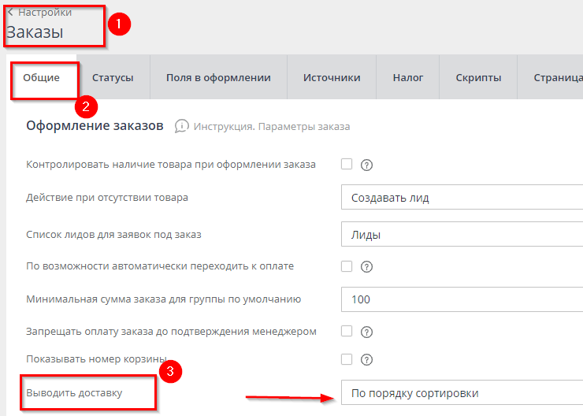The image size is (583, 416).
Task: Check Запрещать оплату заказа до подтверждения
Action: [347, 331]
